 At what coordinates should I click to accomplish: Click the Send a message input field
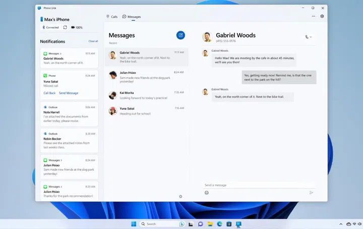pos(259,185)
